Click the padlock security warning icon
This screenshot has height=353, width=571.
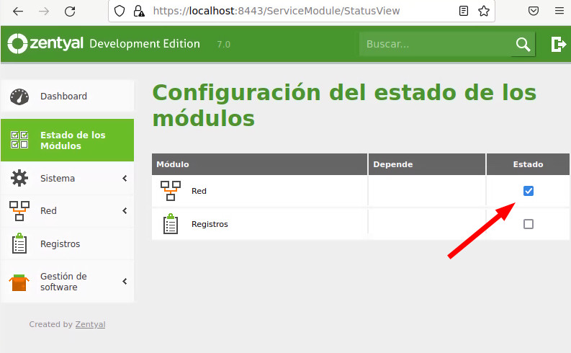(x=139, y=12)
